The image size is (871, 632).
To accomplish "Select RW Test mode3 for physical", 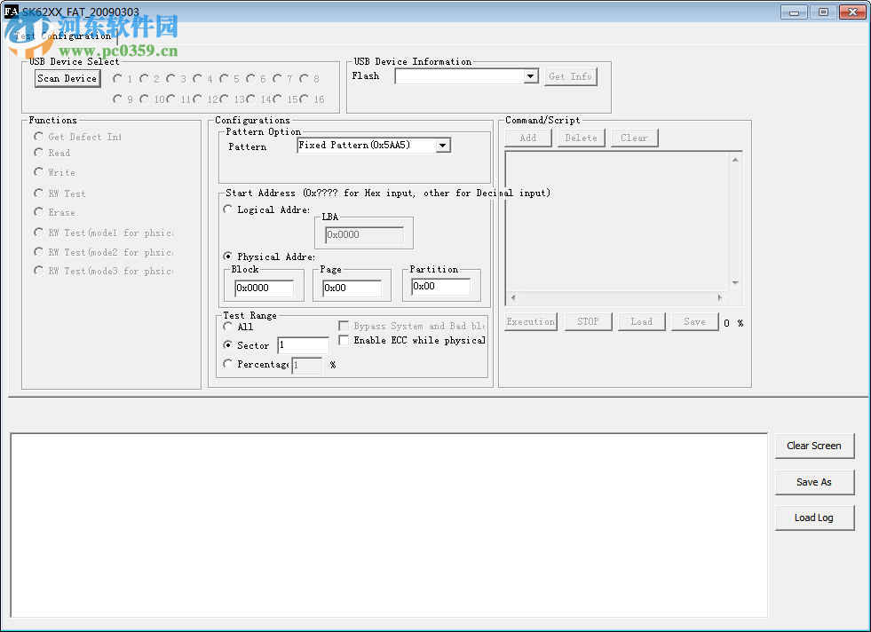I will point(38,271).
